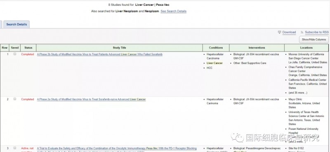330x152 pixels.
Task: Download the search results
Action: coord(289,33)
